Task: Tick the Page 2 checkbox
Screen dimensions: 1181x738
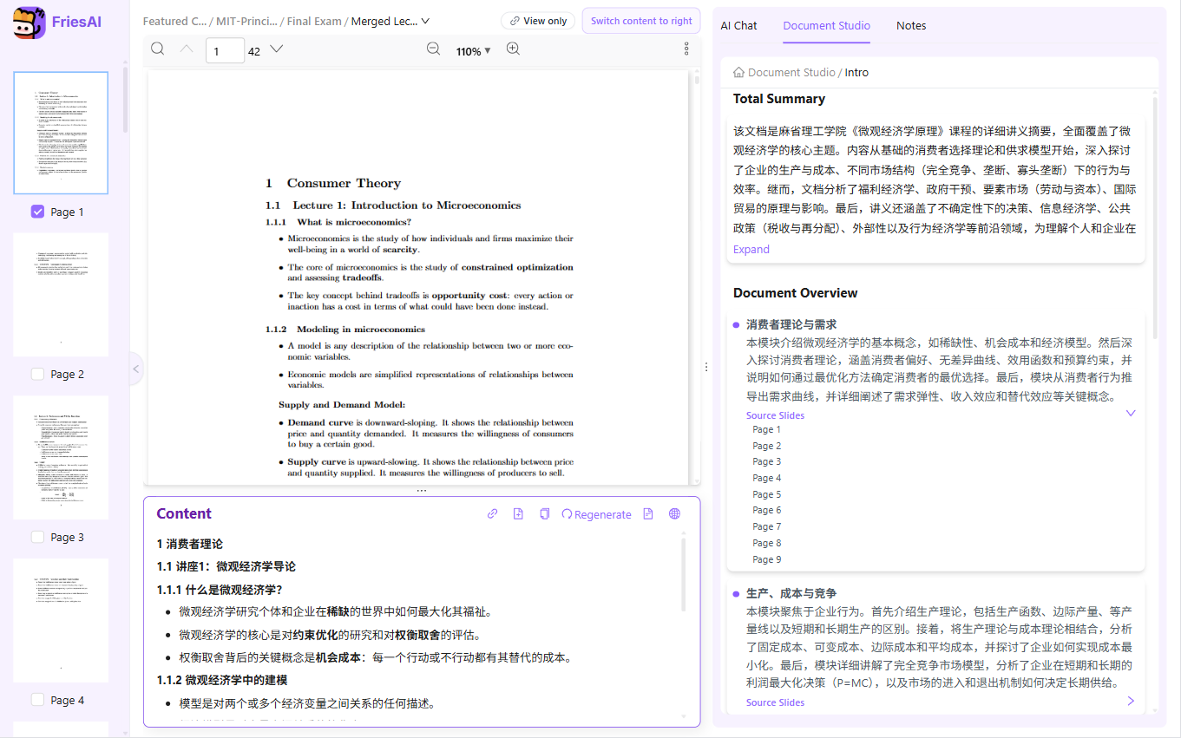Action: pos(37,375)
